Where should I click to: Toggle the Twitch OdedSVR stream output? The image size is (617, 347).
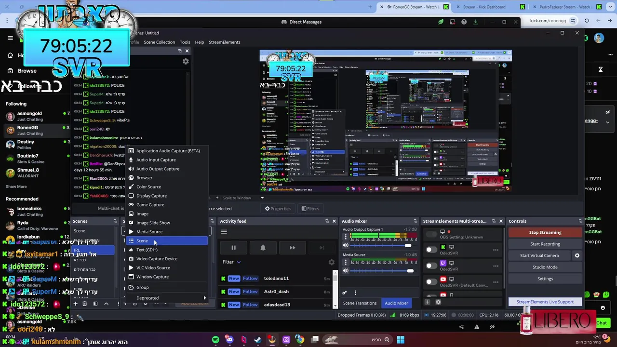click(431, 266)
